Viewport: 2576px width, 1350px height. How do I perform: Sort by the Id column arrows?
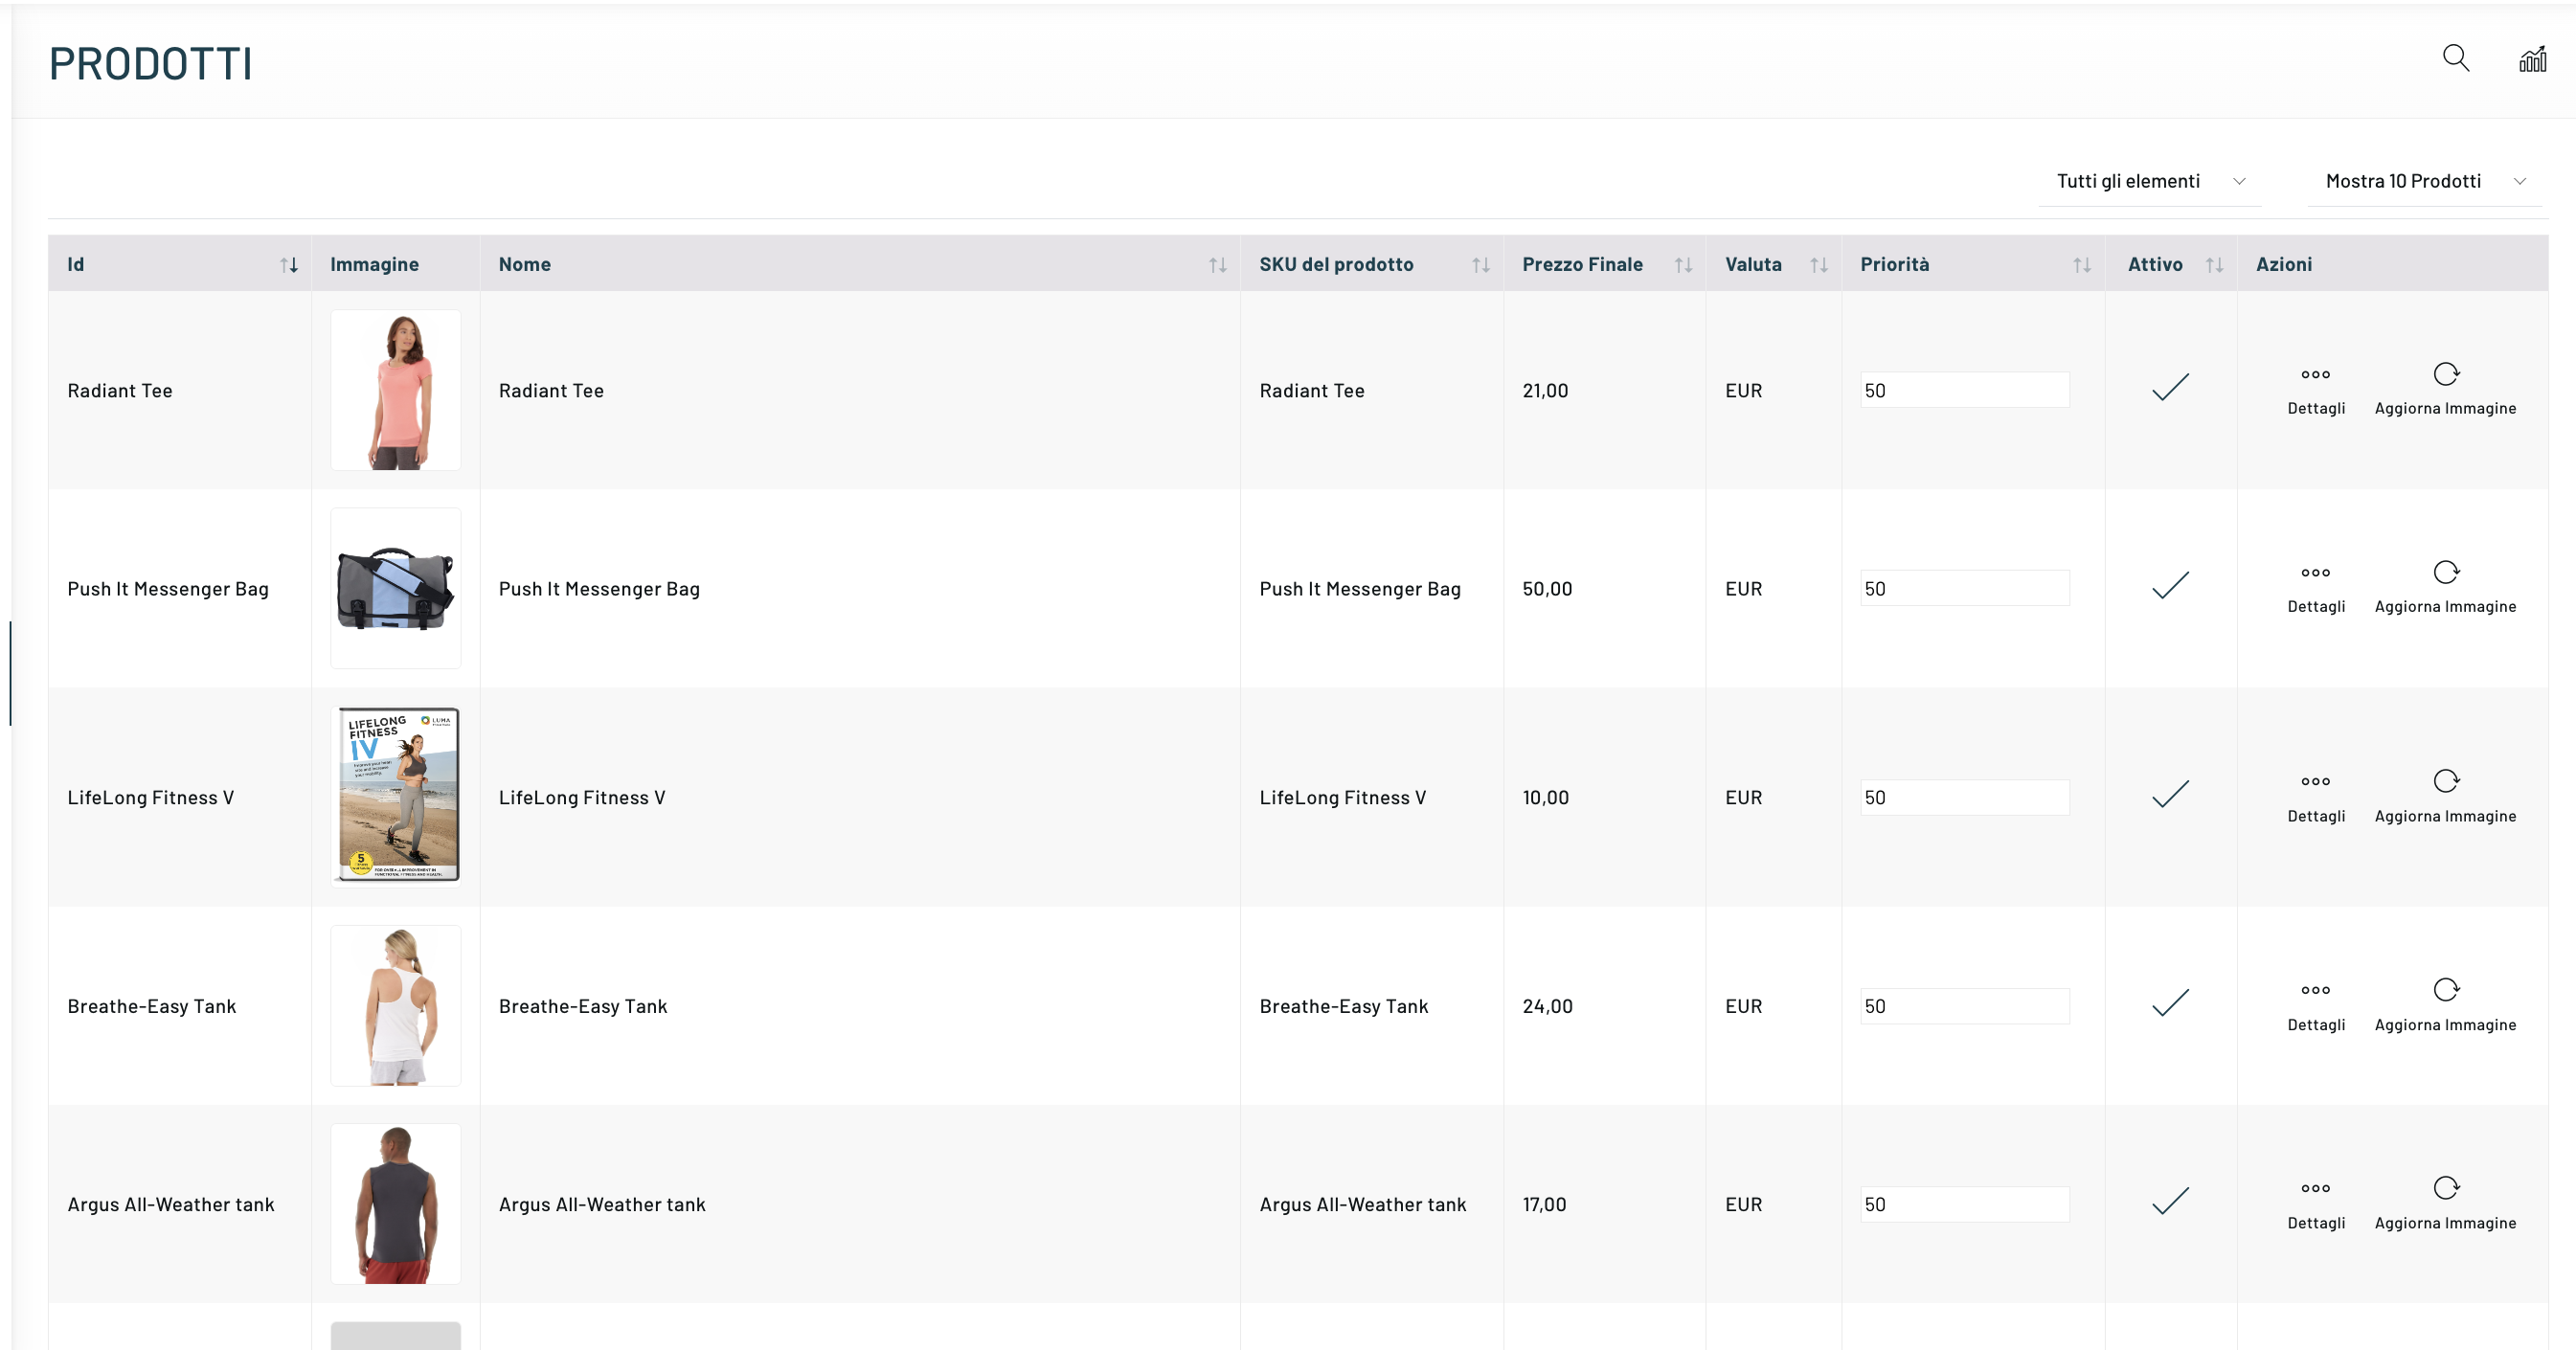point(289,265)
